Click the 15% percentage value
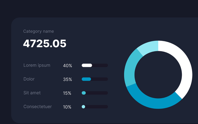 click(67, 93)
